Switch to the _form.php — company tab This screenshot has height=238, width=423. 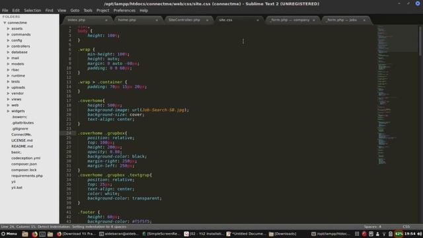click(292, 20)
